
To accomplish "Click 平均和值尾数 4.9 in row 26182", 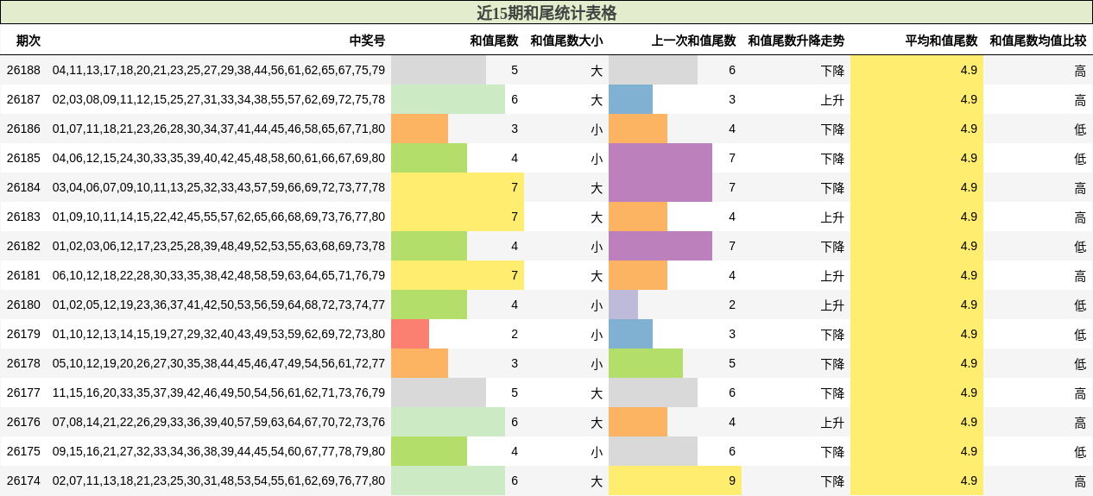I will click(x=969, y=246).
